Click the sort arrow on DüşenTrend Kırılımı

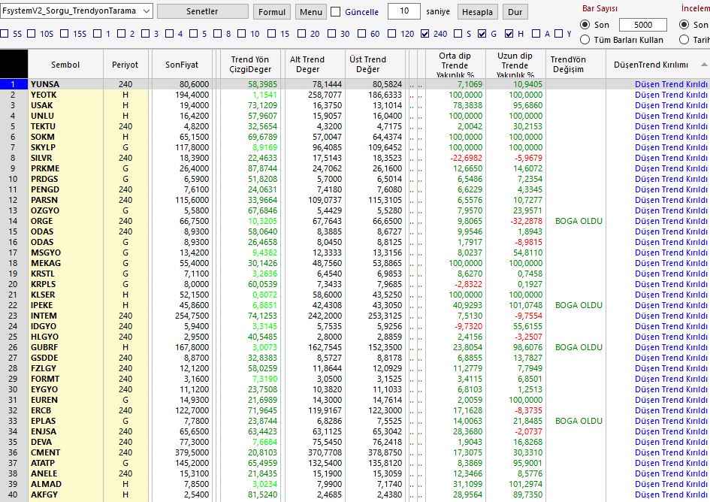(x=704, y=65)
